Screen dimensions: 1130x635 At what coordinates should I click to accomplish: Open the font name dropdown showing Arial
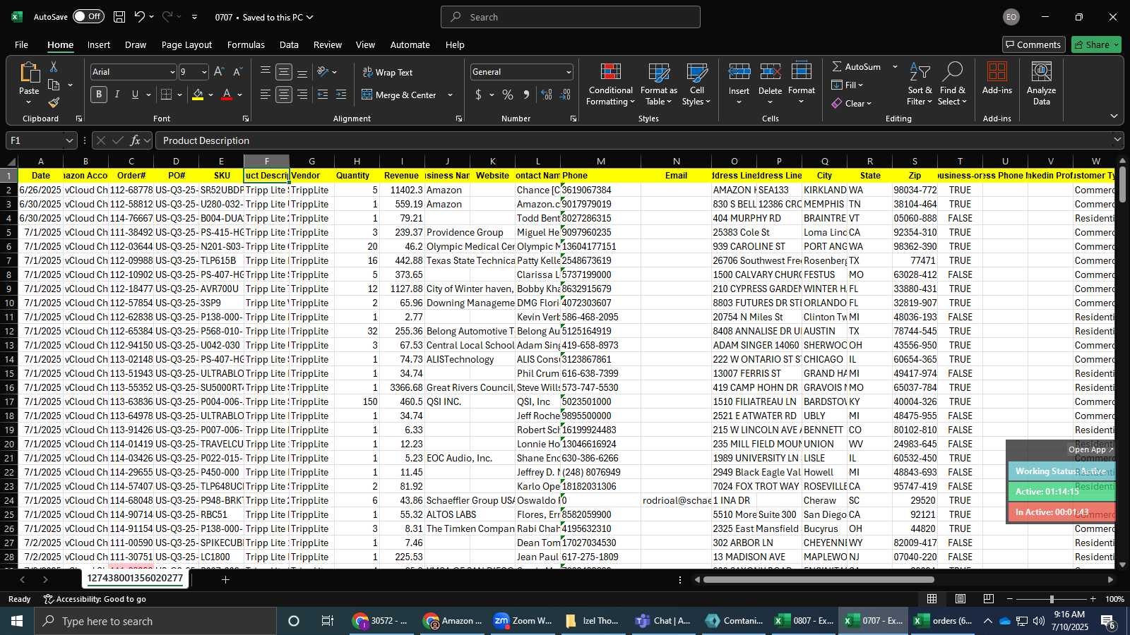172,72
